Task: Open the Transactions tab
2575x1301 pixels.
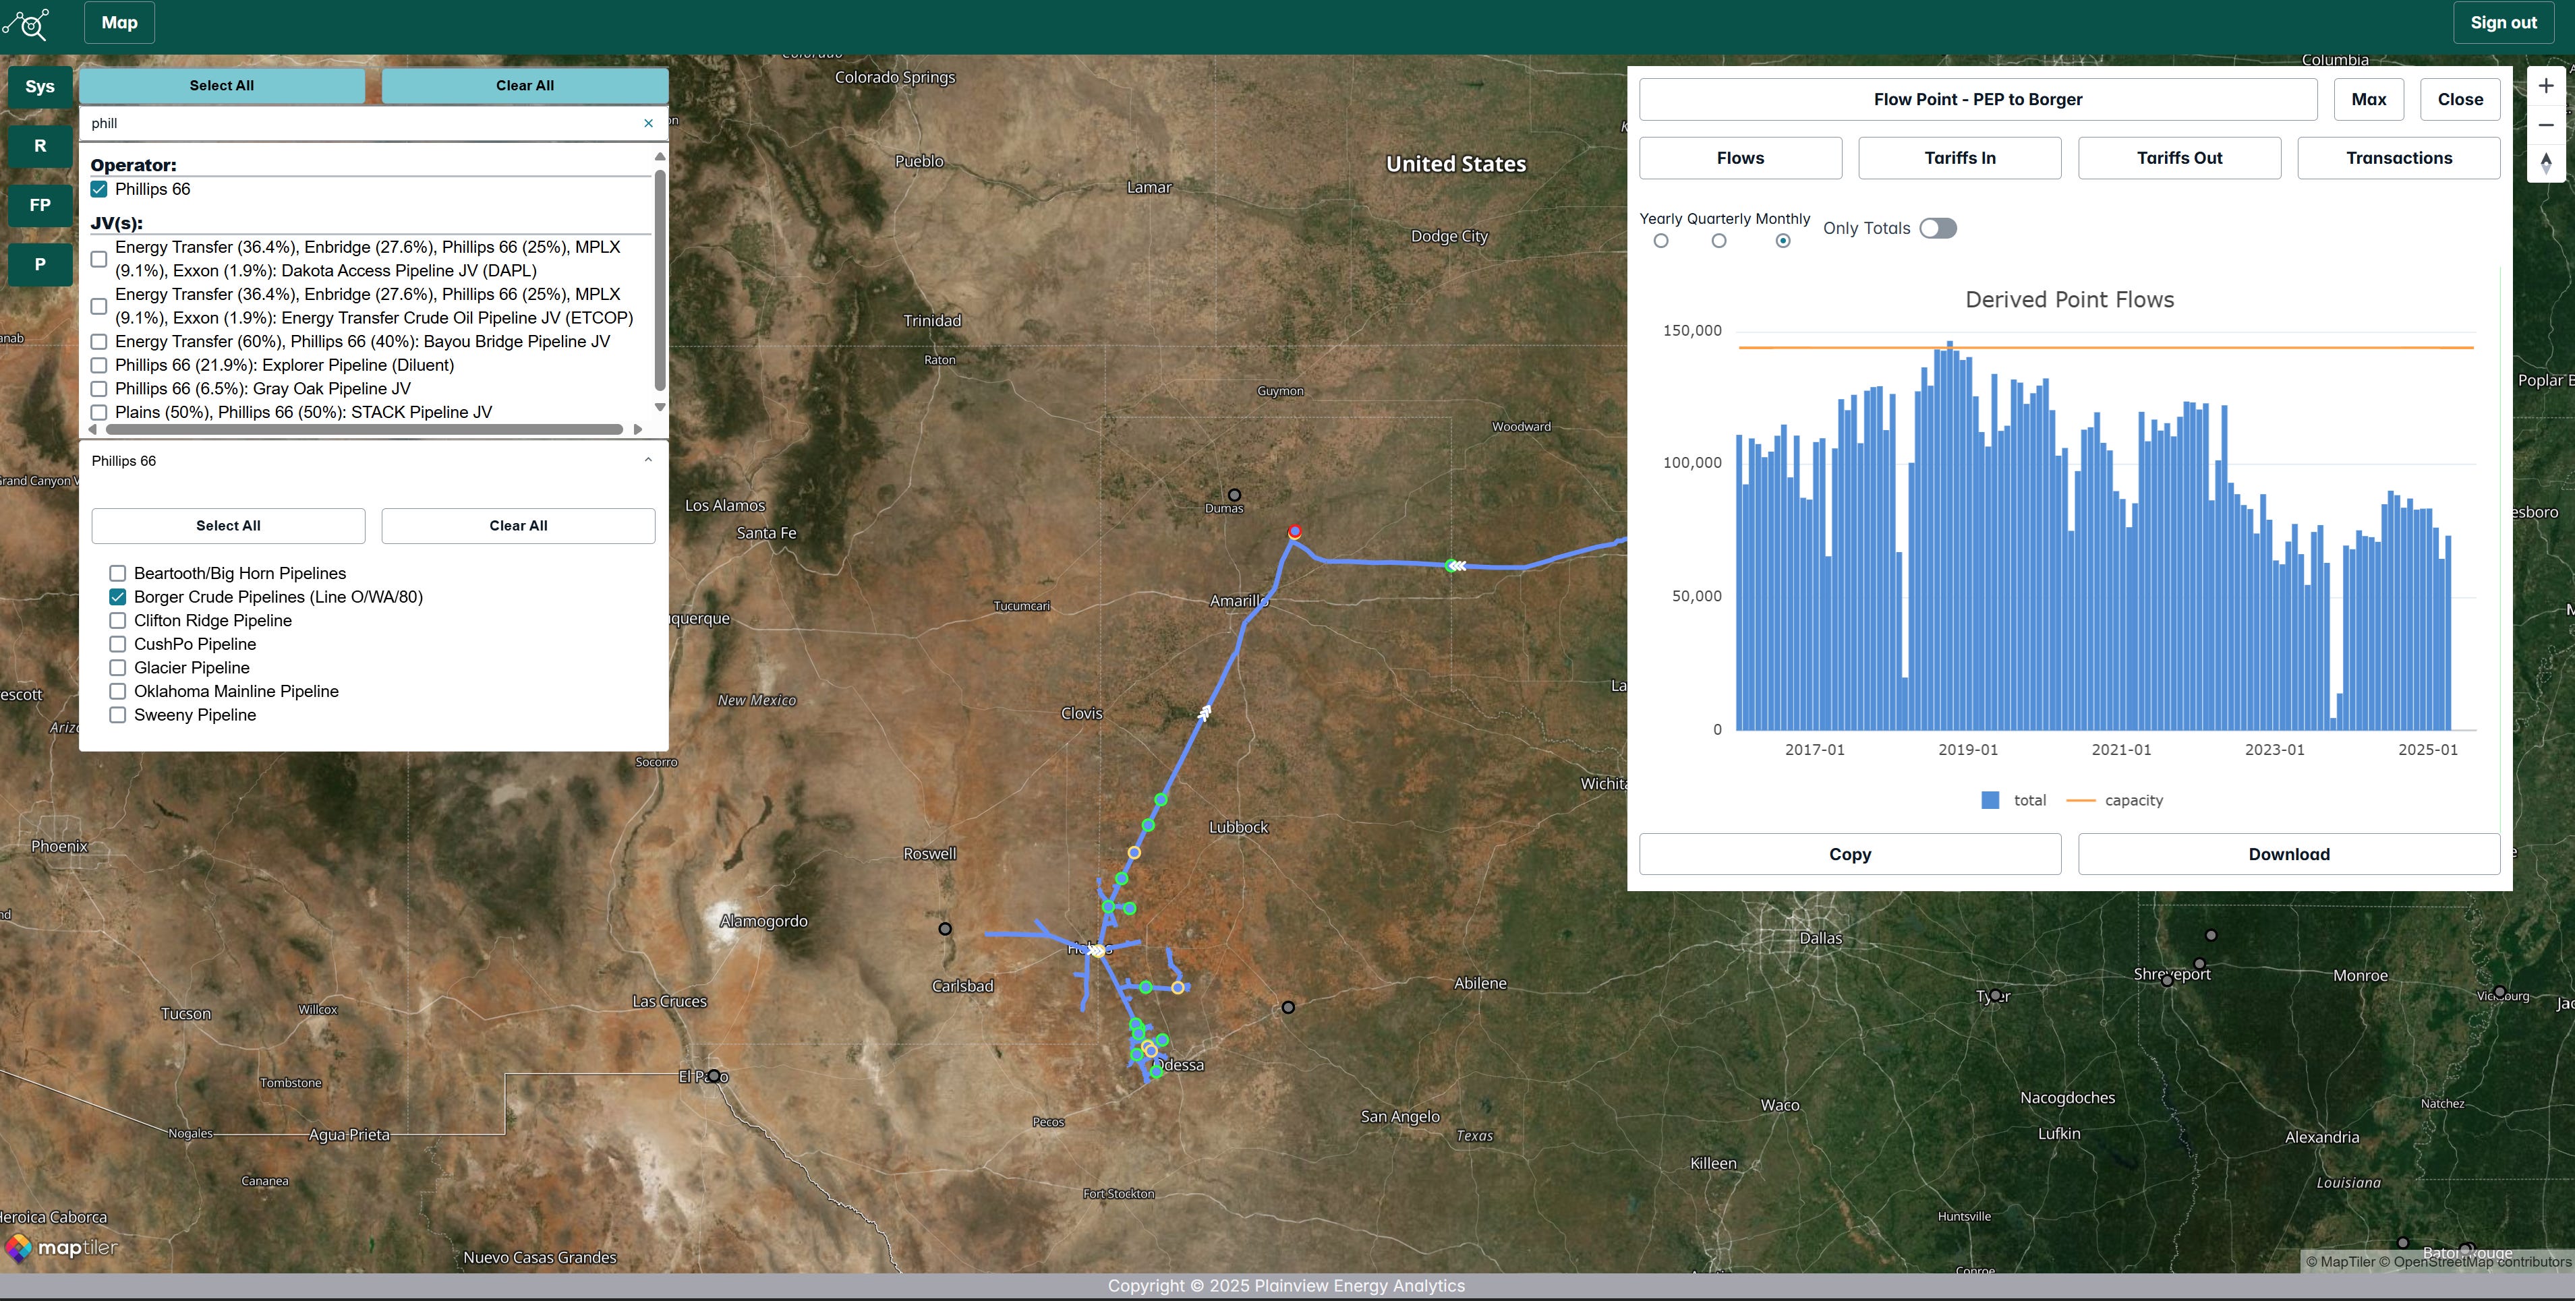Action: pyautogui.click(x=2398, y=158)
